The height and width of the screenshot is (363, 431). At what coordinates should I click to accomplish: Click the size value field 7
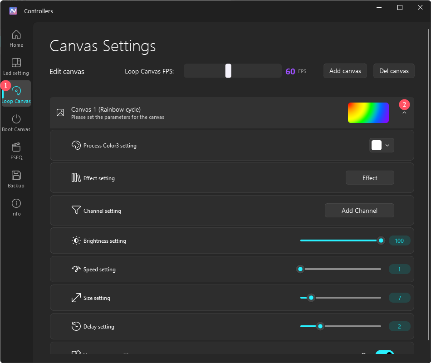pyautogui.click(x=399, y=298)
